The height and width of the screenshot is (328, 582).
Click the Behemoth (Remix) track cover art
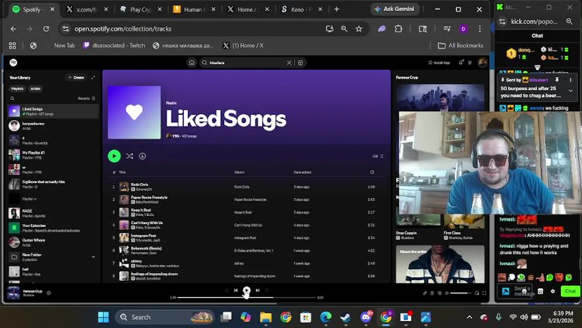(x=124, y=250)
